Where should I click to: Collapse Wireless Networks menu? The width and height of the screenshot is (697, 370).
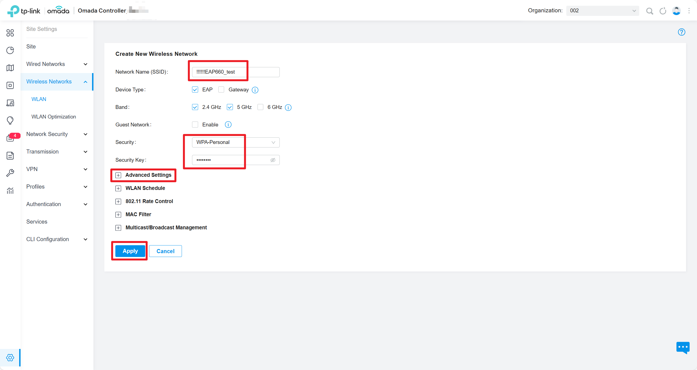57,82
